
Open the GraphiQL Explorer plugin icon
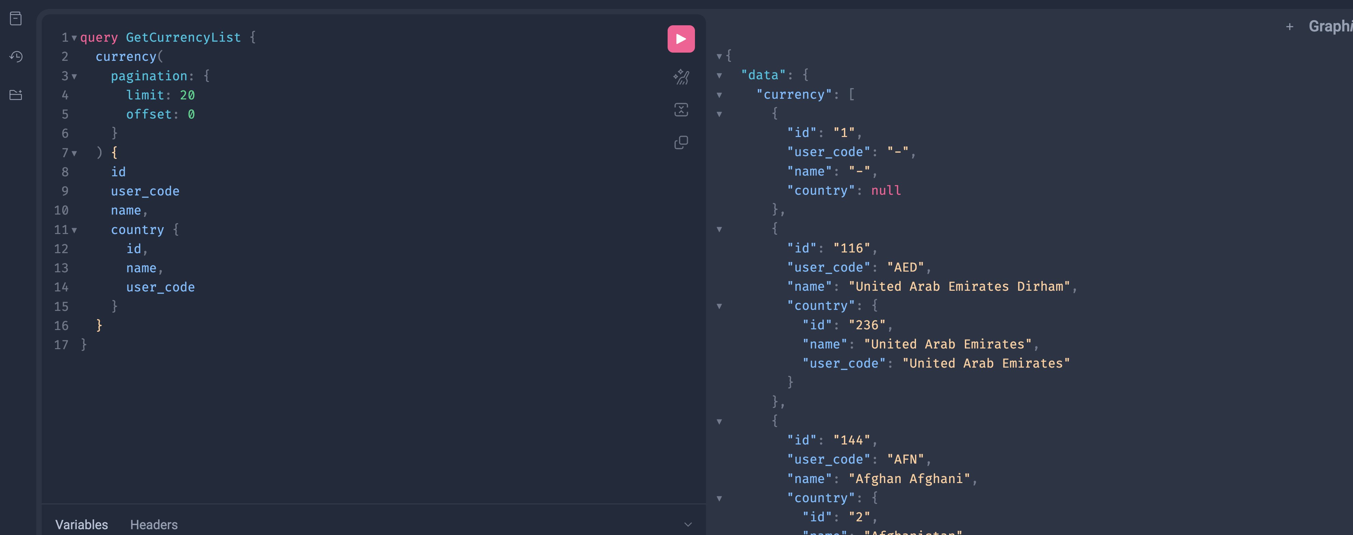pos(16,95)
